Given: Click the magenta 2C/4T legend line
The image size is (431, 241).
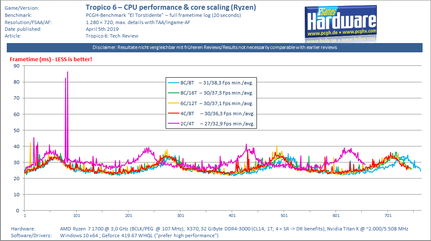Looking at the screenshot, I should pos(173,124).
